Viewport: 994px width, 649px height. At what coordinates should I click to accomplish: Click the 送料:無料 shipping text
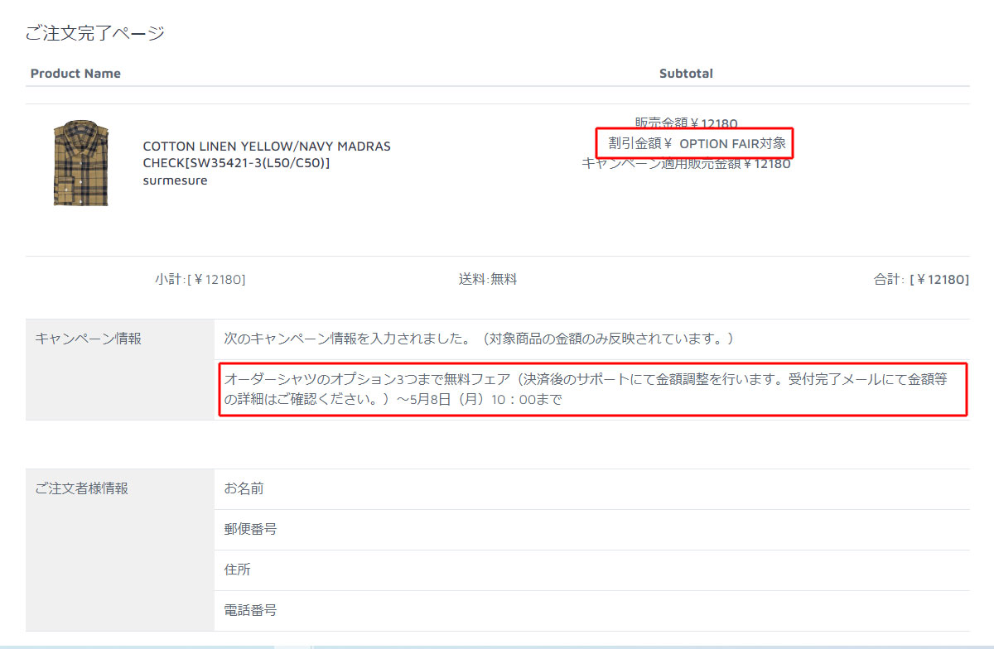pos(488,280)
